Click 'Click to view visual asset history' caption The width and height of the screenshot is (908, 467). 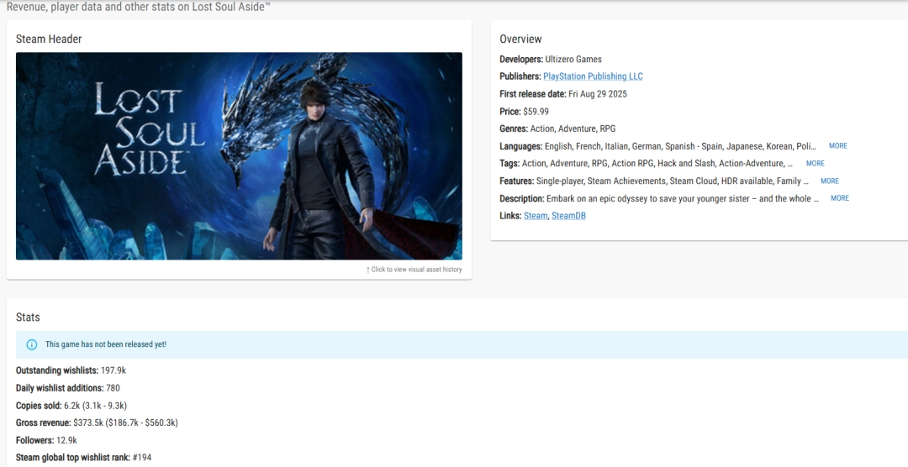click(x=414, y=270)
